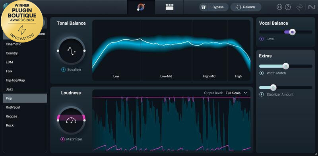318x156 pixels.
Task: Select the EDM genre target
Action: click(x=25, y=62)
